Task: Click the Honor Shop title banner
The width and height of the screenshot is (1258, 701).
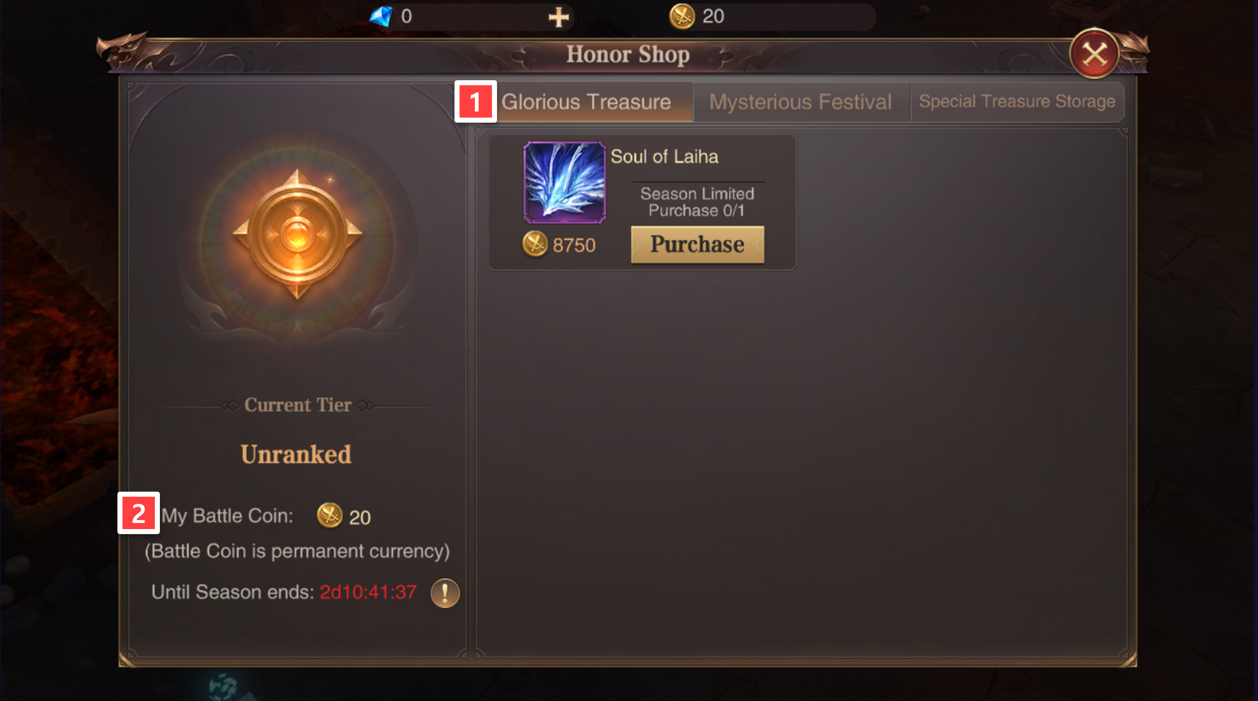Action: (x=628, y=54)
